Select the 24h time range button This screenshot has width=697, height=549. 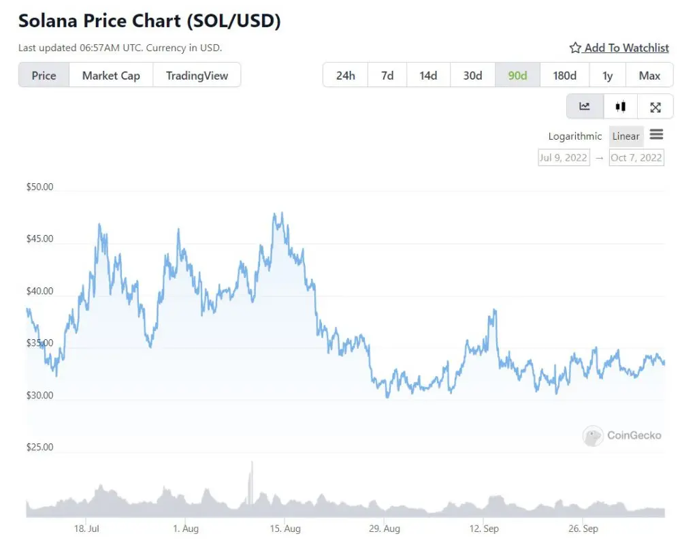[345, 76]
